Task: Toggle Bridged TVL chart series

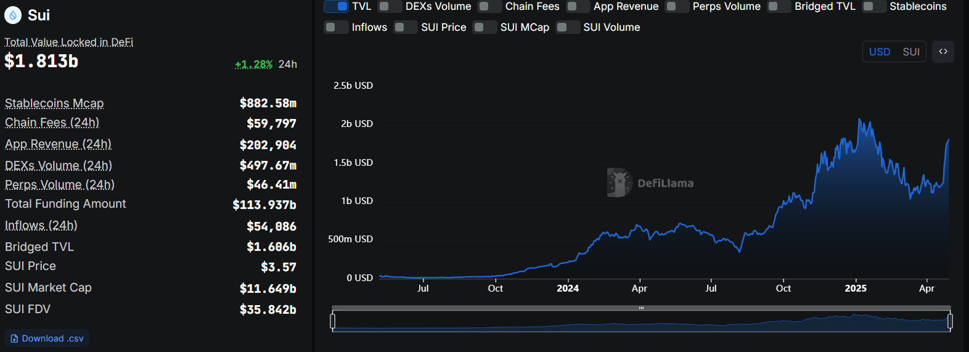Action: pyautogui.click(x=779, y=7)
